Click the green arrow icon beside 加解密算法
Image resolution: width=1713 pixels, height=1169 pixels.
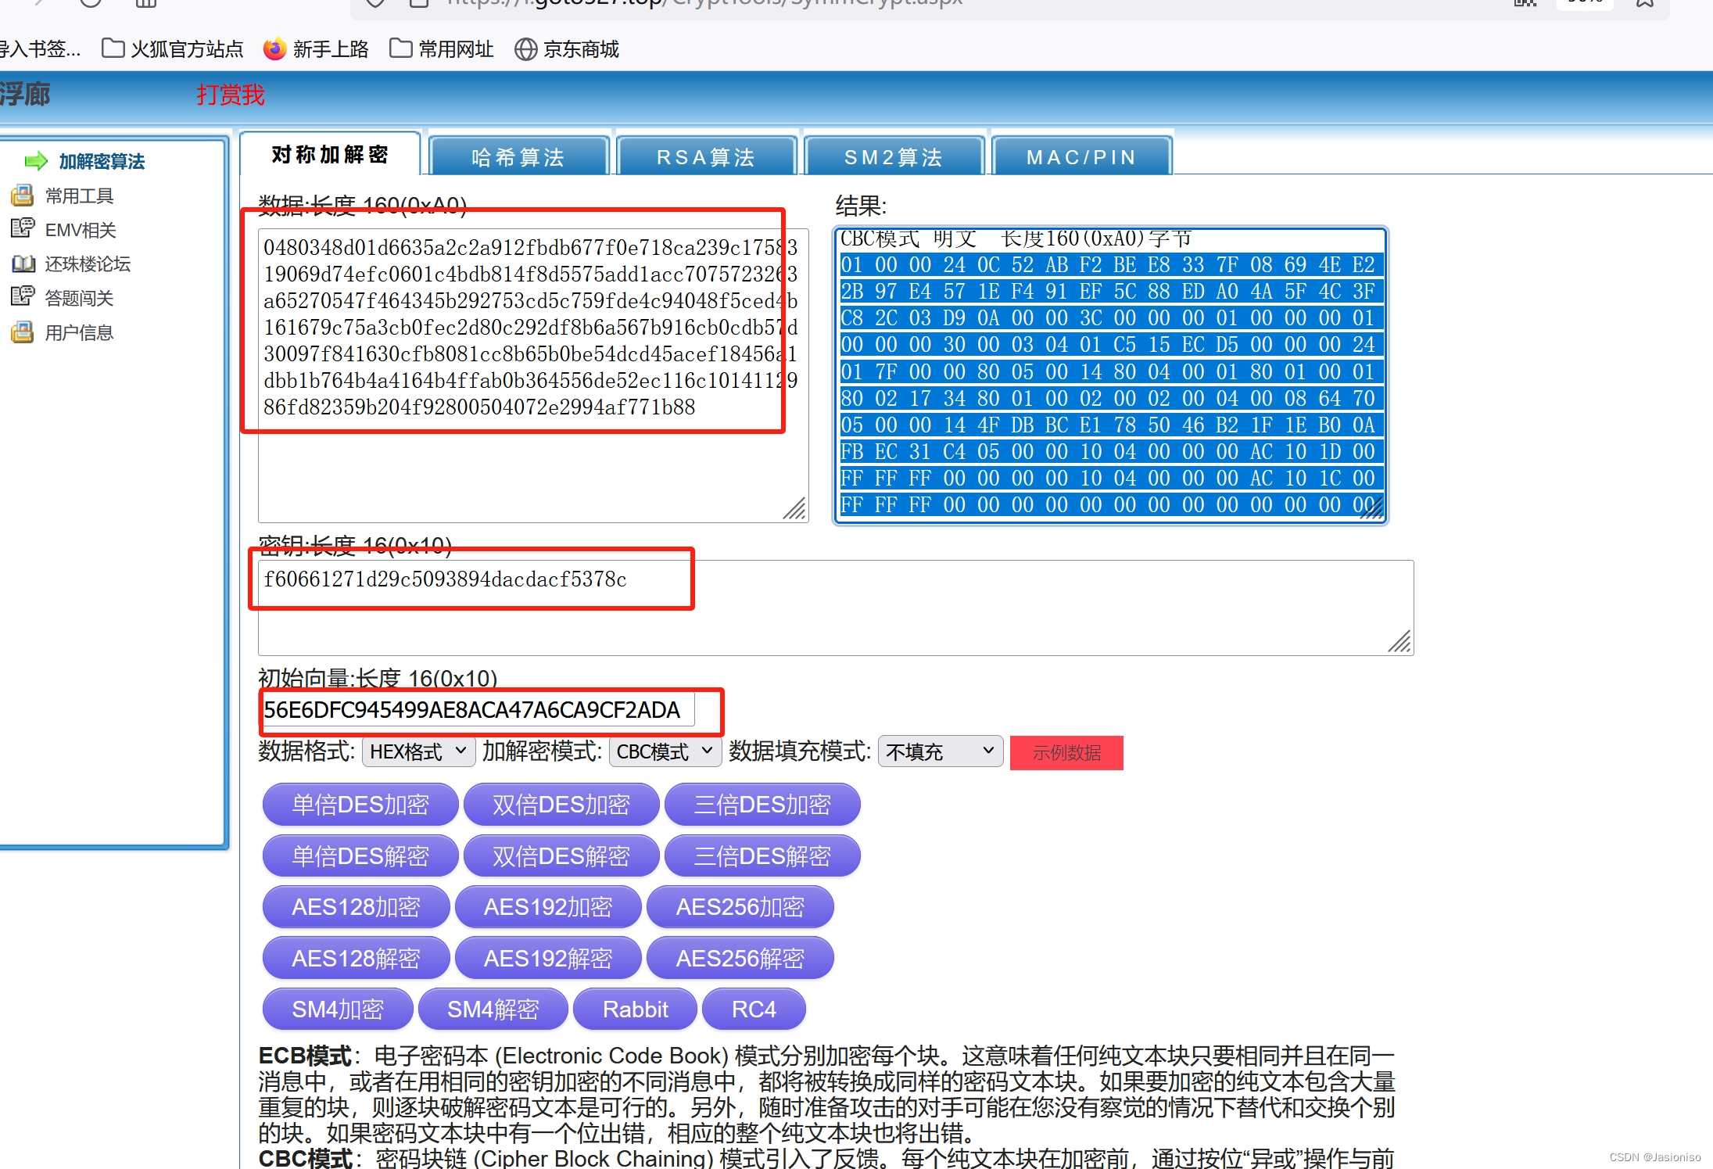[x=36, y=161]
